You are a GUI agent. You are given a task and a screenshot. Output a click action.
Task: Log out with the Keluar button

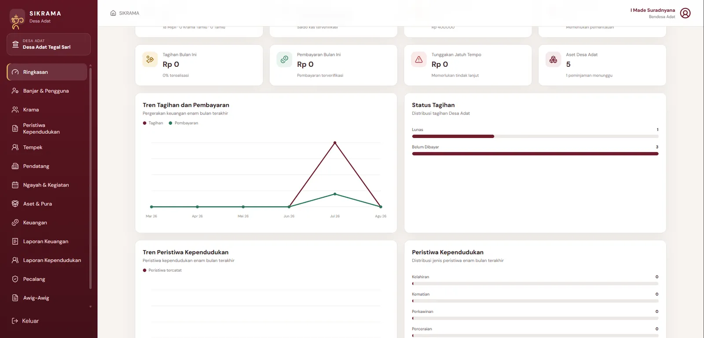coord(26,321)
